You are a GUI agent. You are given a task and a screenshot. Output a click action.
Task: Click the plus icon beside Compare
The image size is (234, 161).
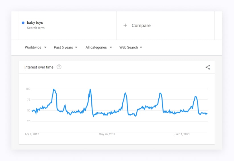point(125,25)
